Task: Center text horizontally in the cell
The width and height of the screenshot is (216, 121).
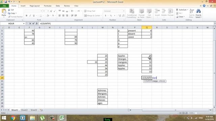Action: 63,16
